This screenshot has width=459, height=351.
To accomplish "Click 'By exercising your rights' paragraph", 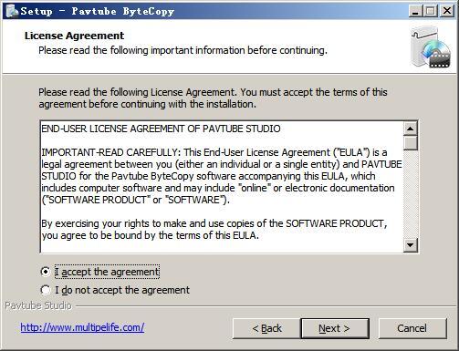I will 214,230.
